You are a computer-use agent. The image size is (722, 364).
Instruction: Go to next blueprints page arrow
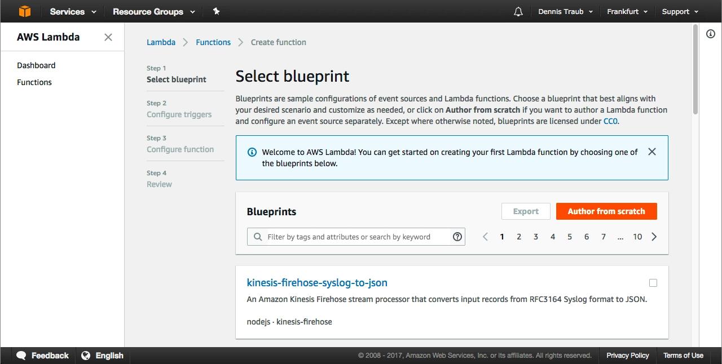click(x=654, y=237)
